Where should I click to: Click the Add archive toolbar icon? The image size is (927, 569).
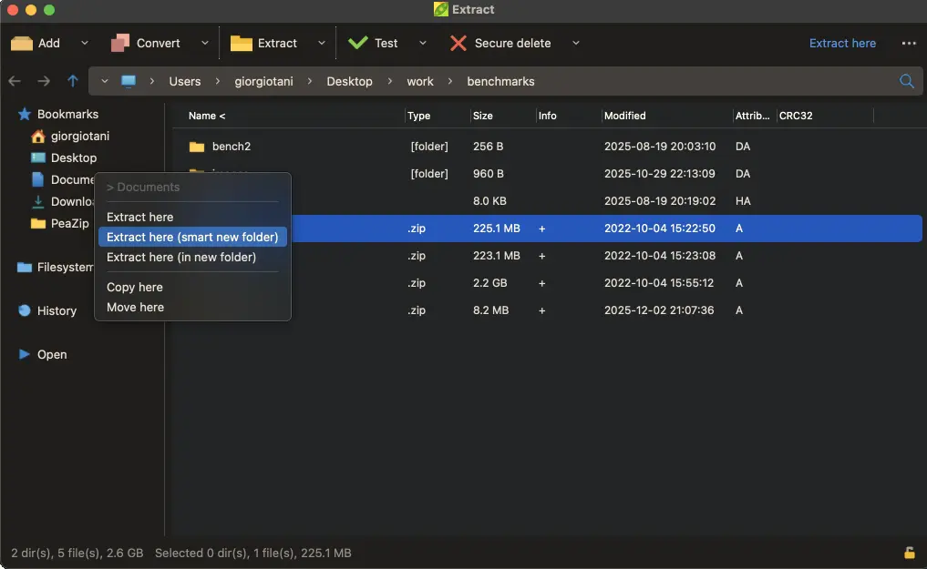(x=22, y=43)
